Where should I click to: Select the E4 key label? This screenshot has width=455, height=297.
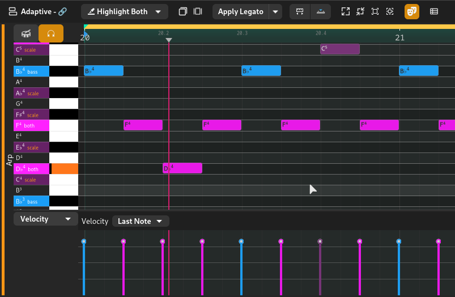[x=31, y=136]
